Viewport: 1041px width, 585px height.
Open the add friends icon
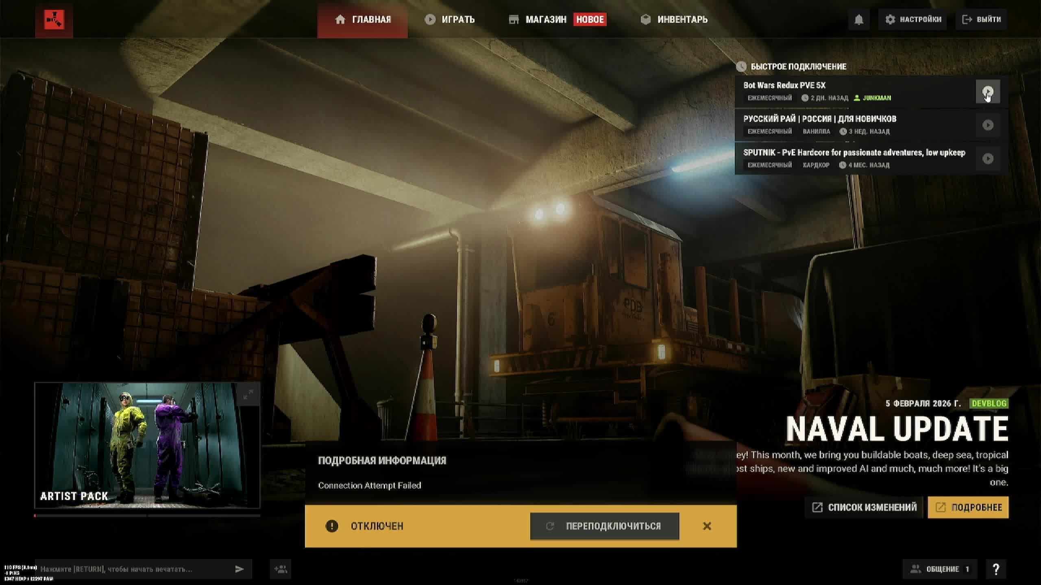pos(280,569)
